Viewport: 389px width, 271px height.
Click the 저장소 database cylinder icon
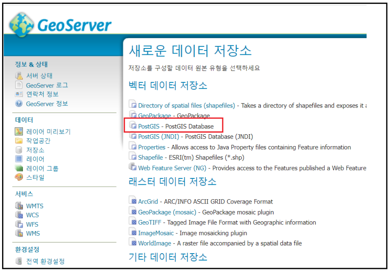[19, 150]
